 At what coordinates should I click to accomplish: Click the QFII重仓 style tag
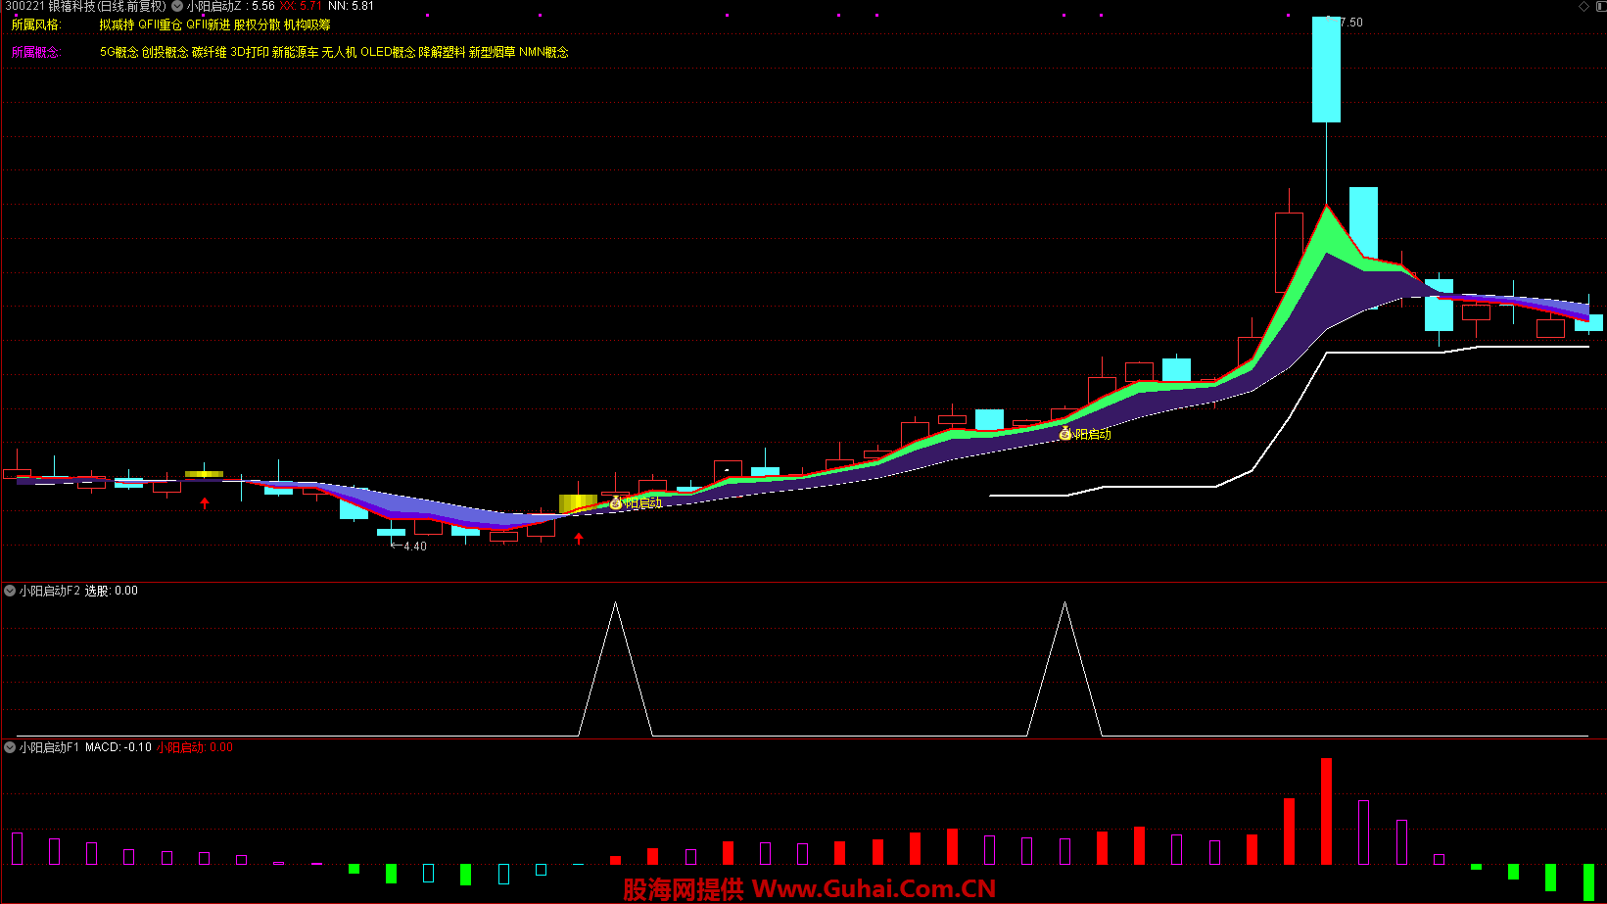(161, 24)
